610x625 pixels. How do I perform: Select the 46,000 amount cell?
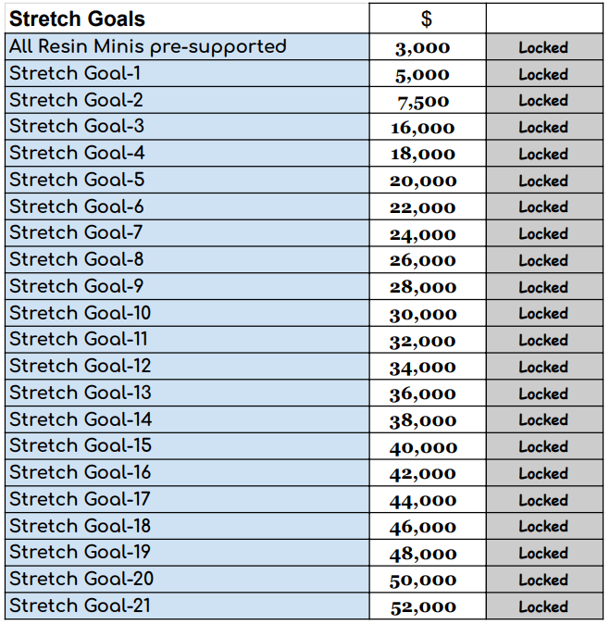click(x=423, y=527)
